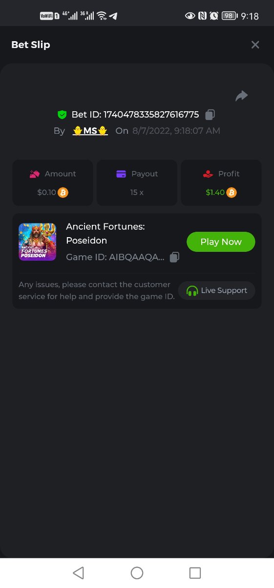
Task: Open the Ancient Fortunes Poseidon game thumbnail
Action: point(38,242)
